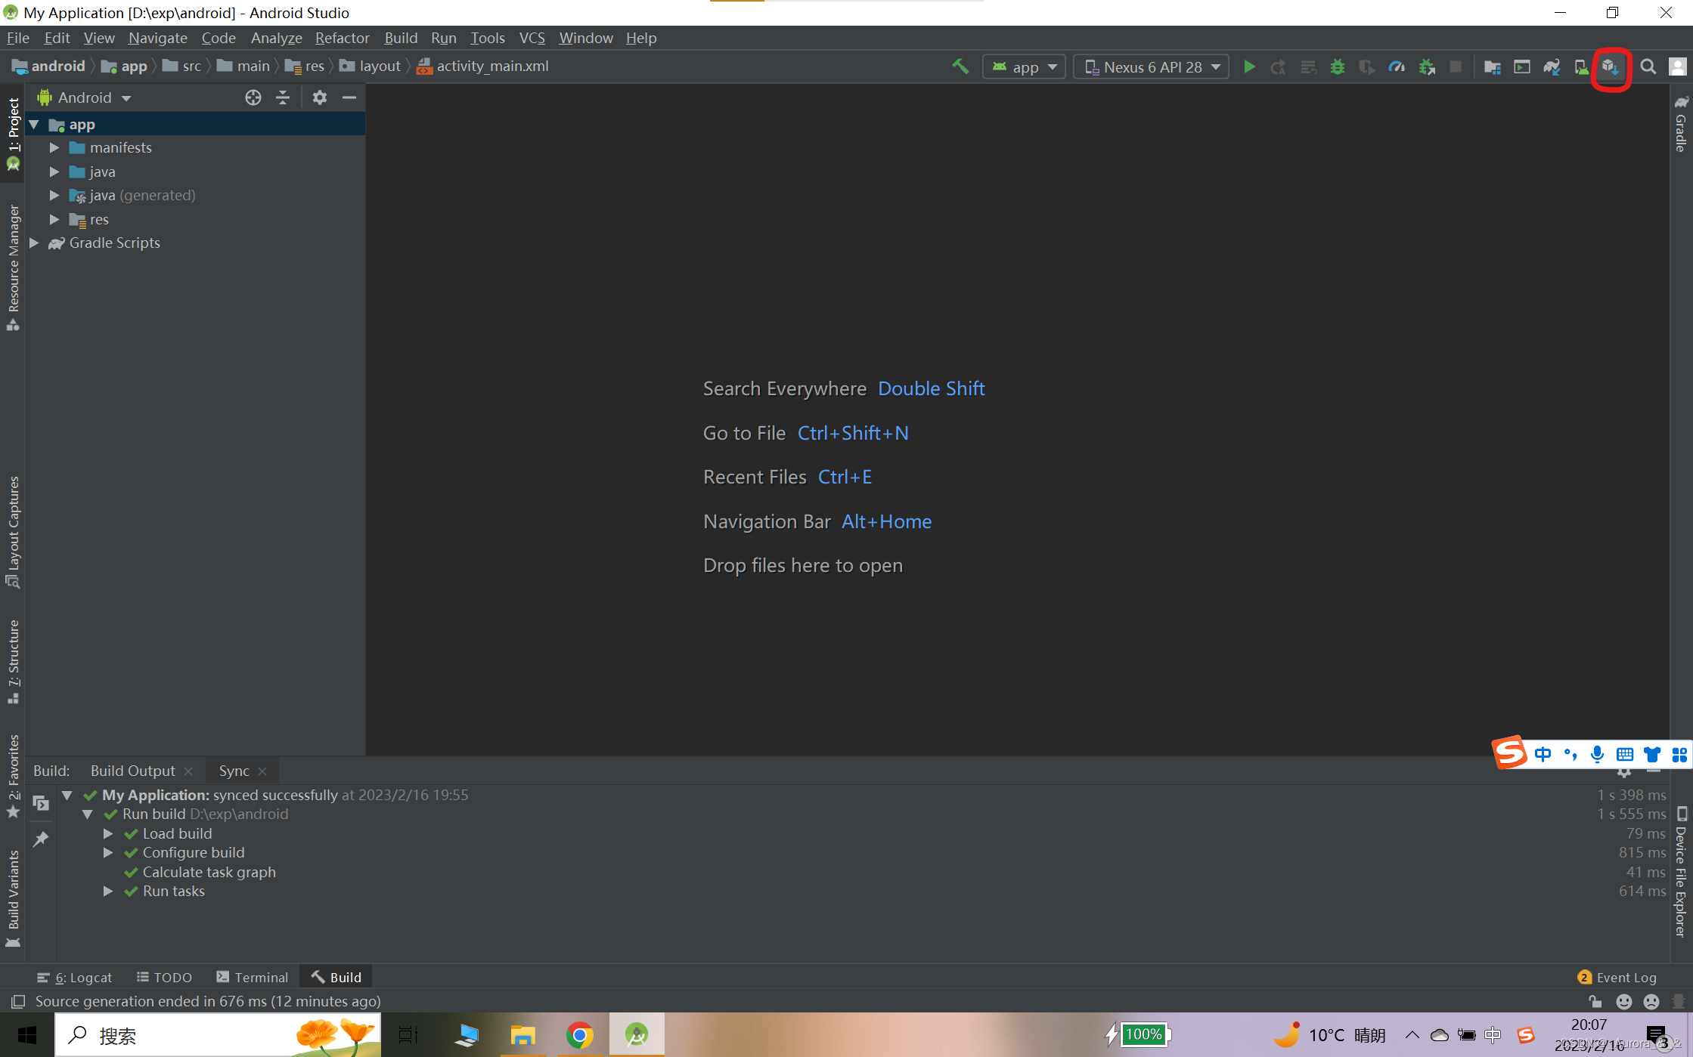Click the project panel settings gear
Image resolution: width=1693 pixels, height=1057 pixels.
(319, 97)
